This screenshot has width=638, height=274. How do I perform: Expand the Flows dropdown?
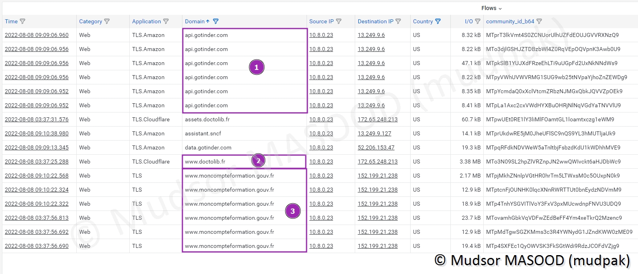click(491, 8)
